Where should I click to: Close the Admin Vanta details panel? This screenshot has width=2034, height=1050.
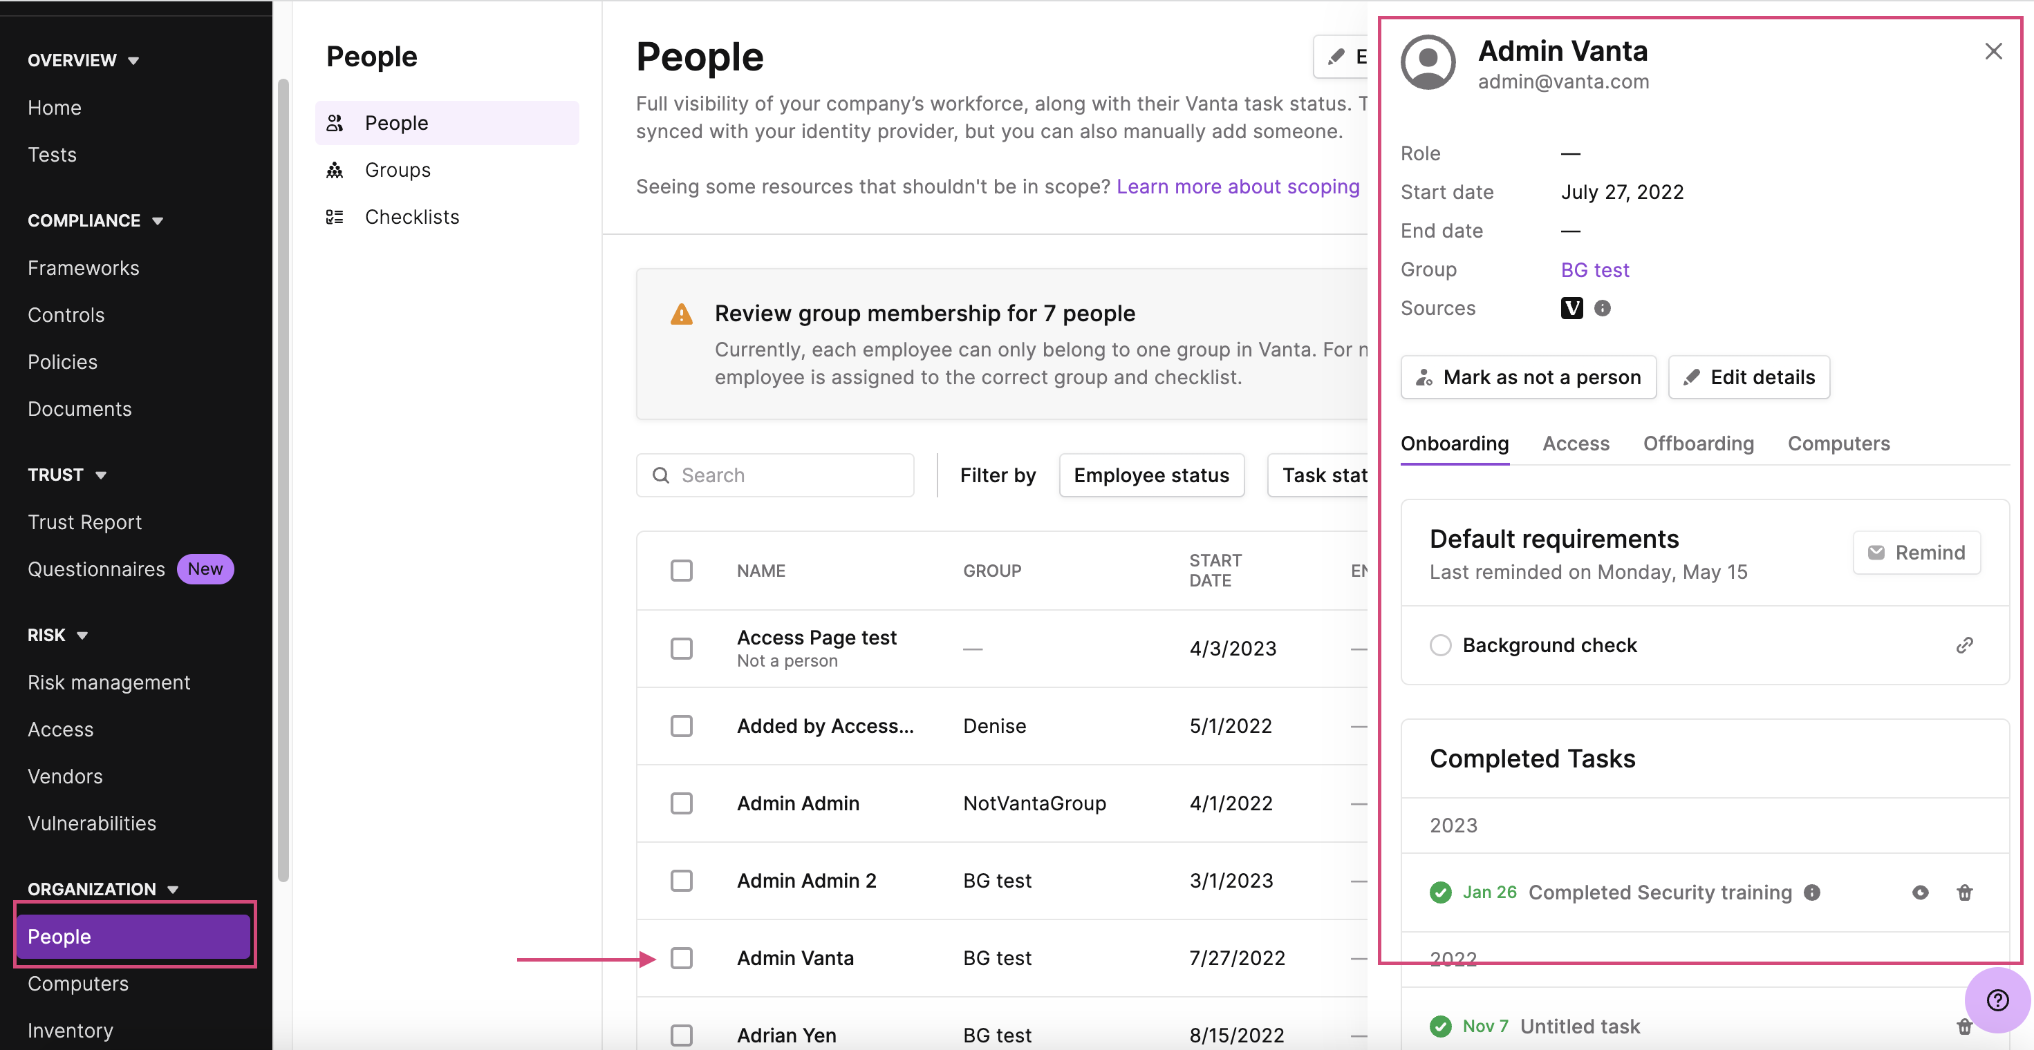1993,51
